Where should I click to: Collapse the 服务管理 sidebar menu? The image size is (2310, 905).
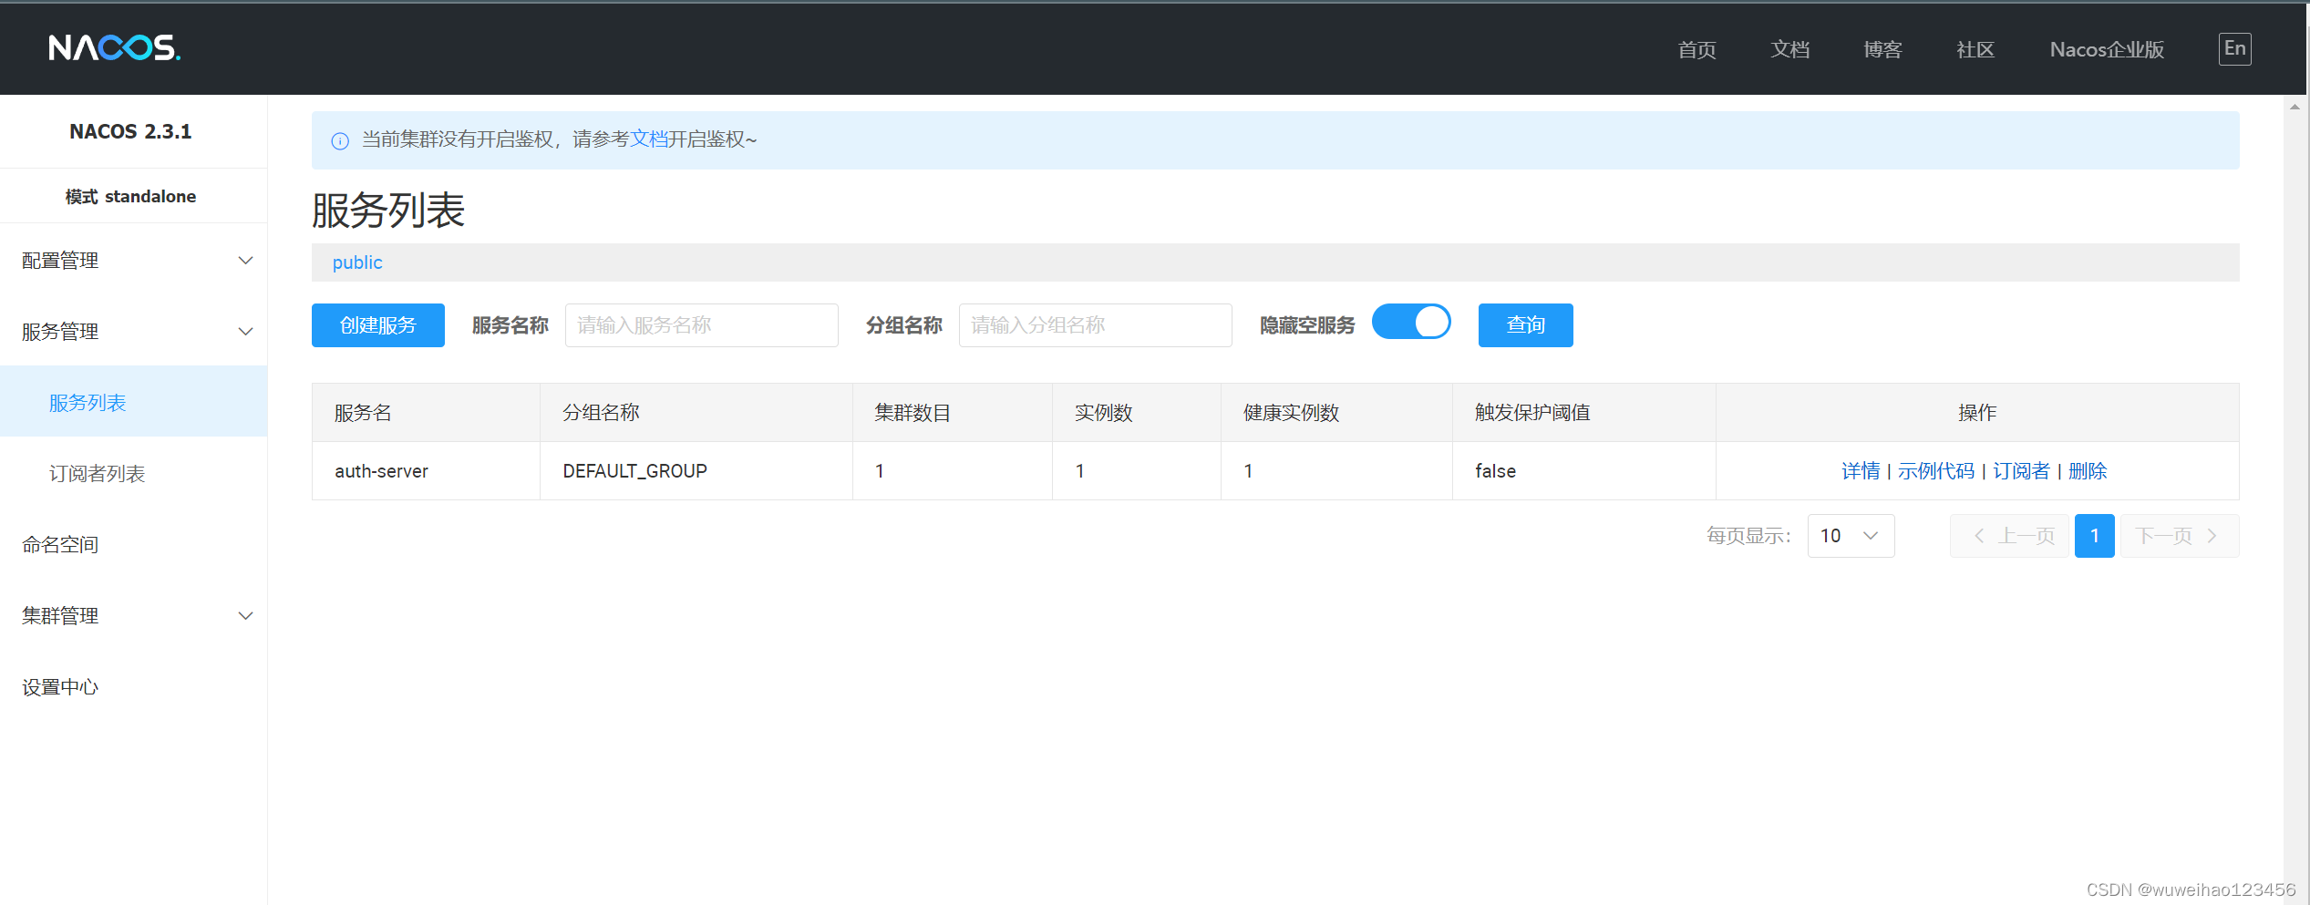coord(133,332)
